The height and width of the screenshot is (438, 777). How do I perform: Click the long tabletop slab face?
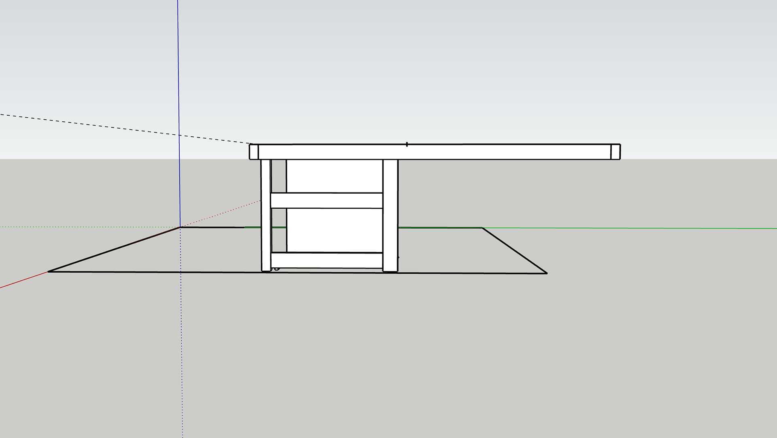(x=434, y=152)
